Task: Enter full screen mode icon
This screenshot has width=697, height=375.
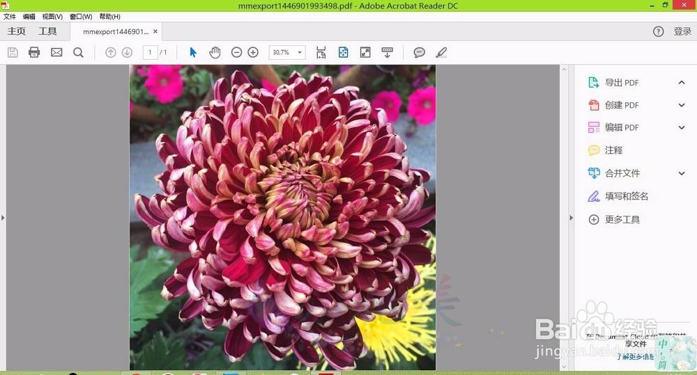Action: [x=365, y=52]
